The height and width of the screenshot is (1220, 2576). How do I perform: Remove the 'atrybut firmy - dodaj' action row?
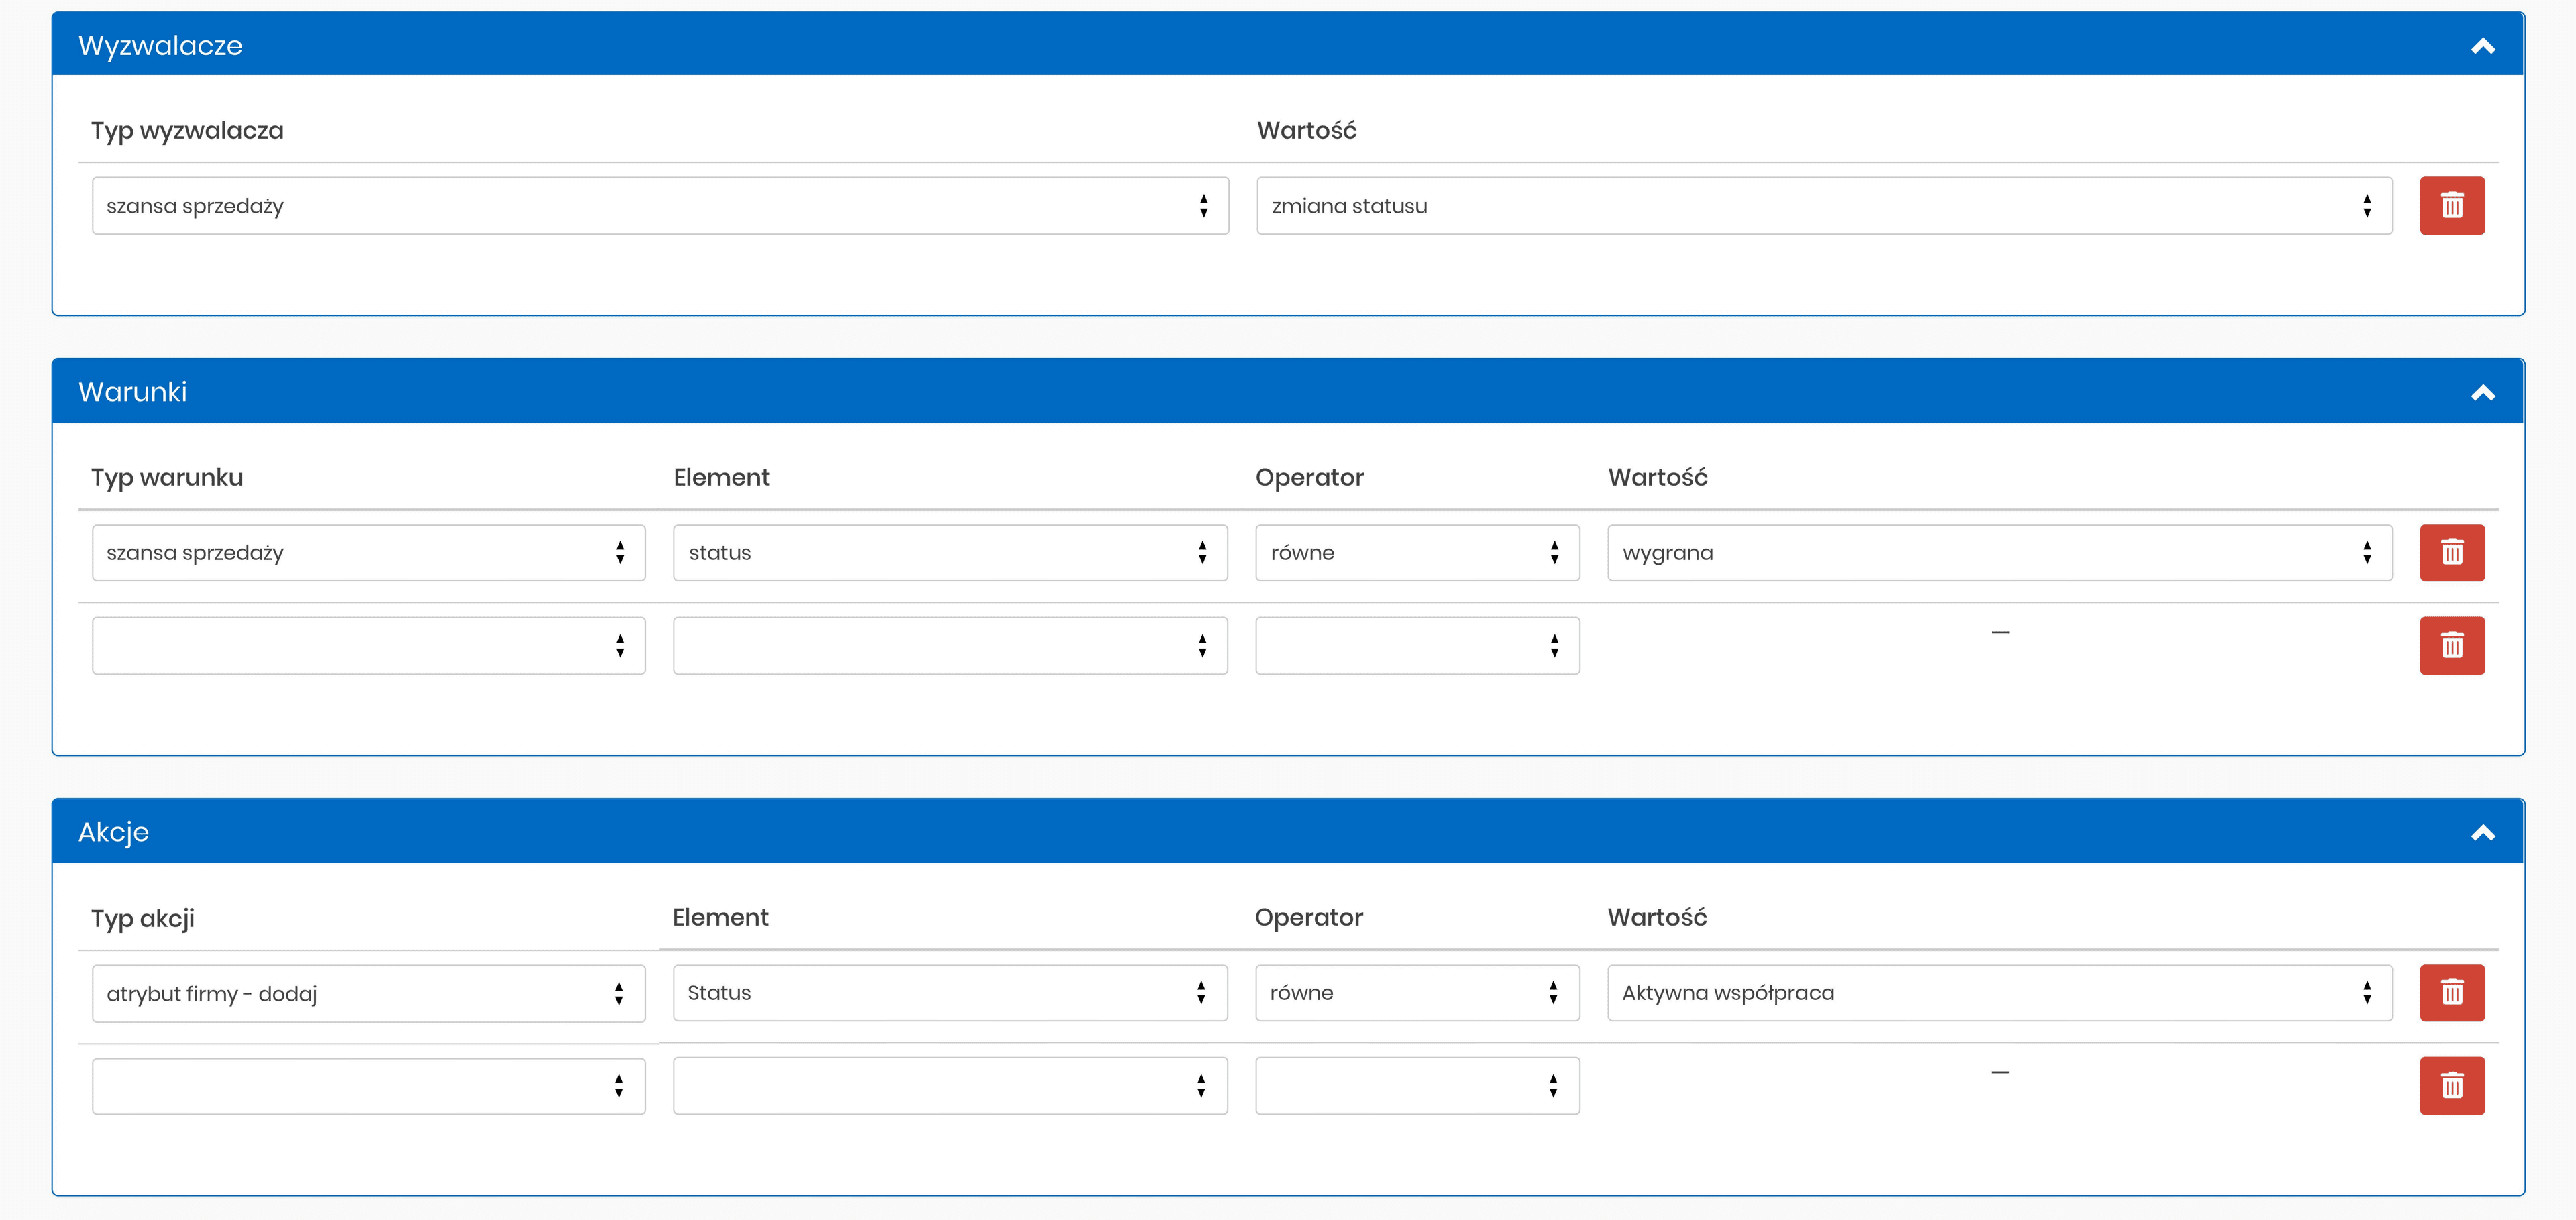coord(2452,992)
